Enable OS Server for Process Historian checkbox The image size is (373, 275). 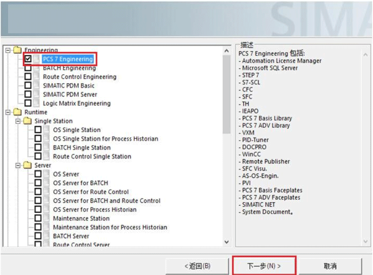(x=38, y=209)
